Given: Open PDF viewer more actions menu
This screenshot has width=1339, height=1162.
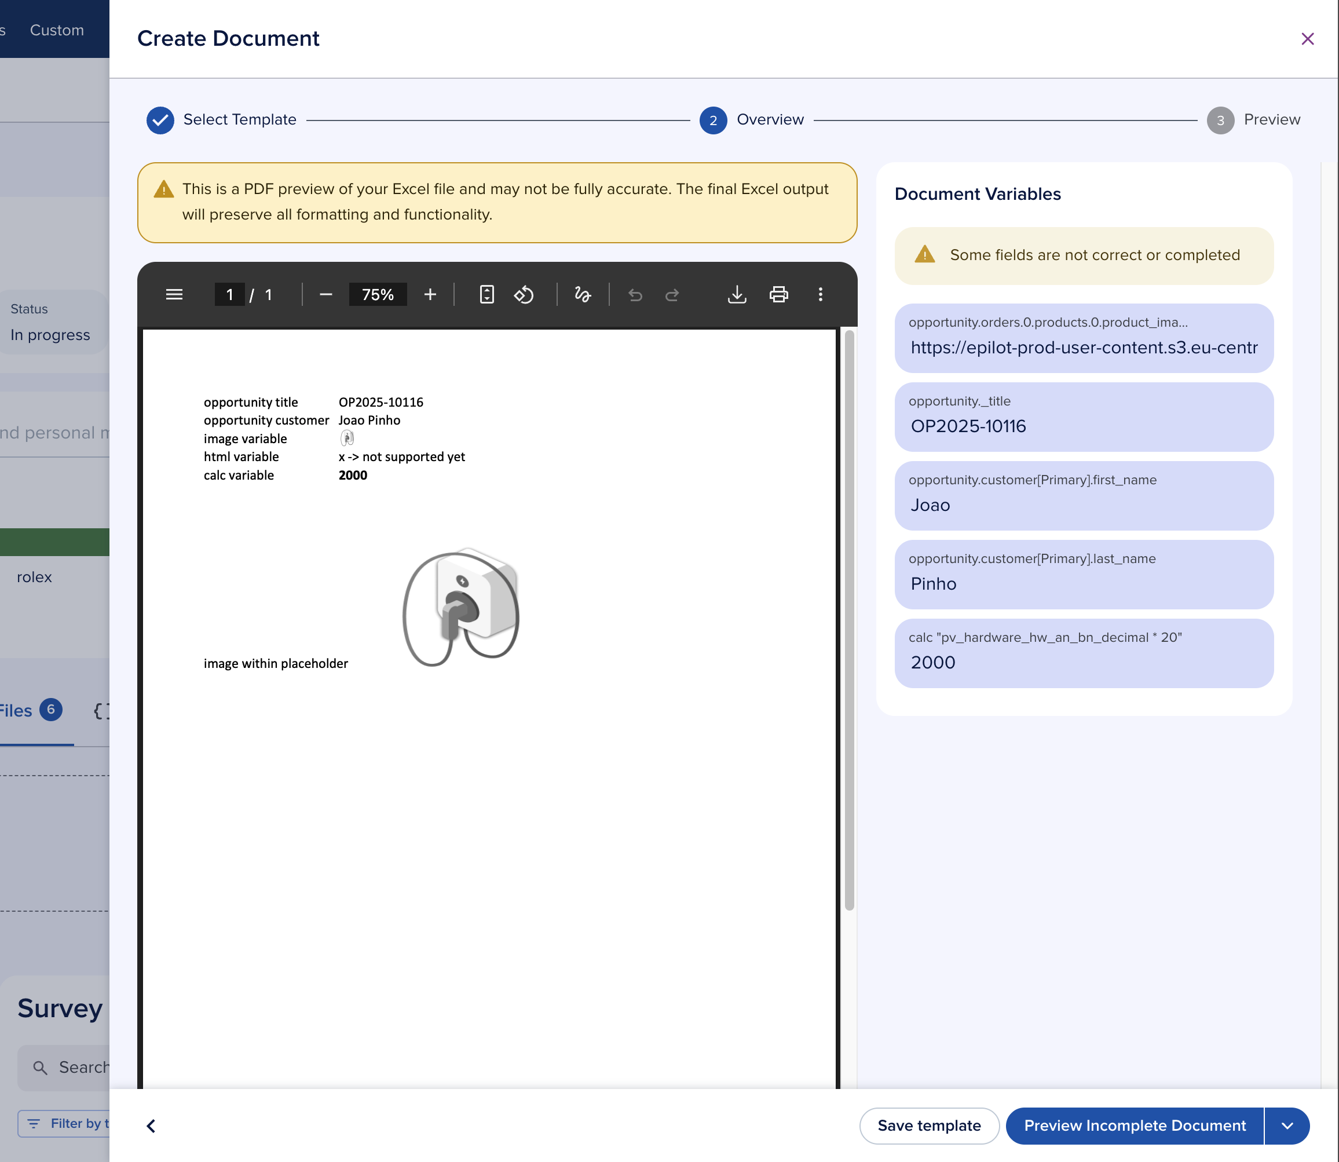Looking at the screenshot, I should [x=820, y=294].
